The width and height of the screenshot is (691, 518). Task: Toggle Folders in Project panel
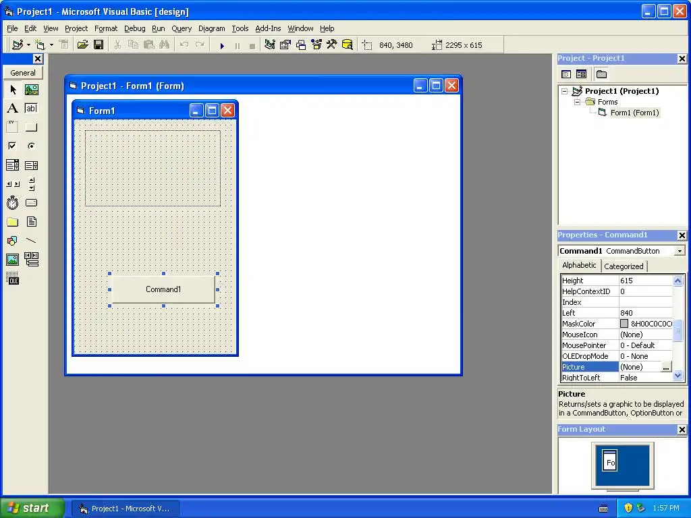click(601, 74)
